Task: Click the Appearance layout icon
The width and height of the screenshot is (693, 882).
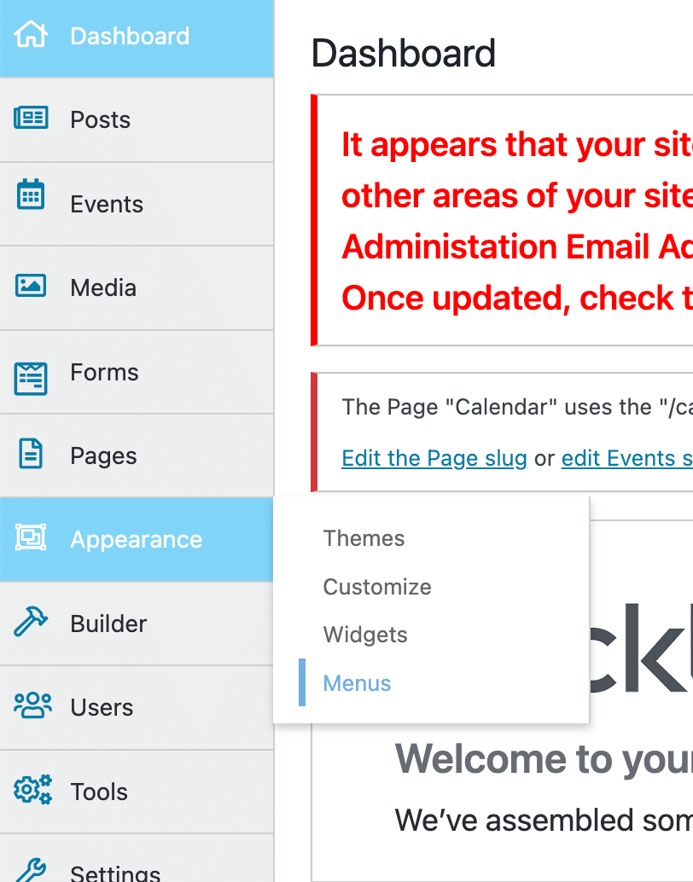Action: point(31,537)
